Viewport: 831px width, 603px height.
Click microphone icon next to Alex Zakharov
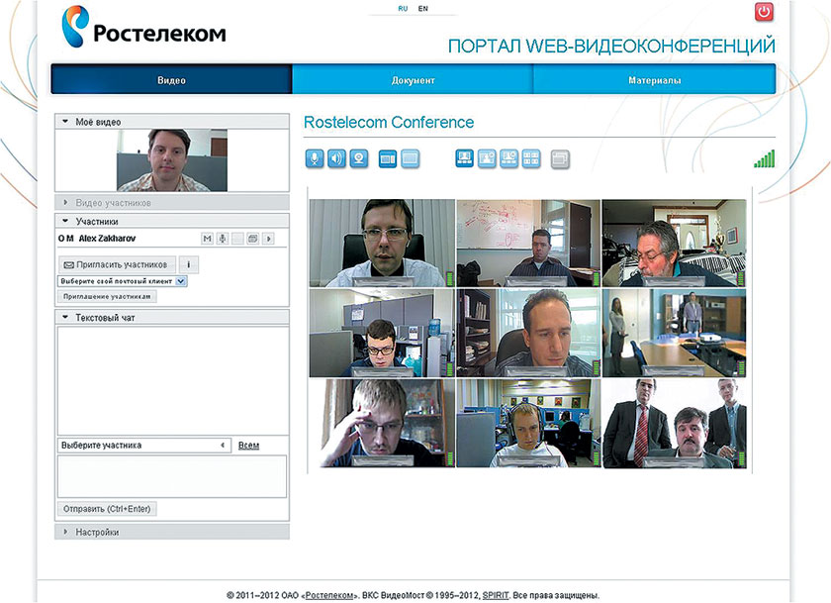[223, 239]
